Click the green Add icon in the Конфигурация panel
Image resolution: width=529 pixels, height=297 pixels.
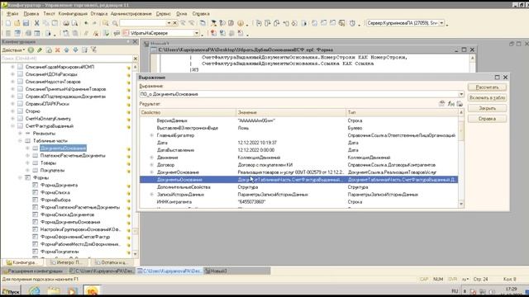click(31, 49)
